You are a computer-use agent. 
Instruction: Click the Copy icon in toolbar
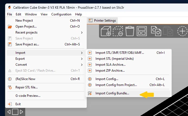[156, 31]
